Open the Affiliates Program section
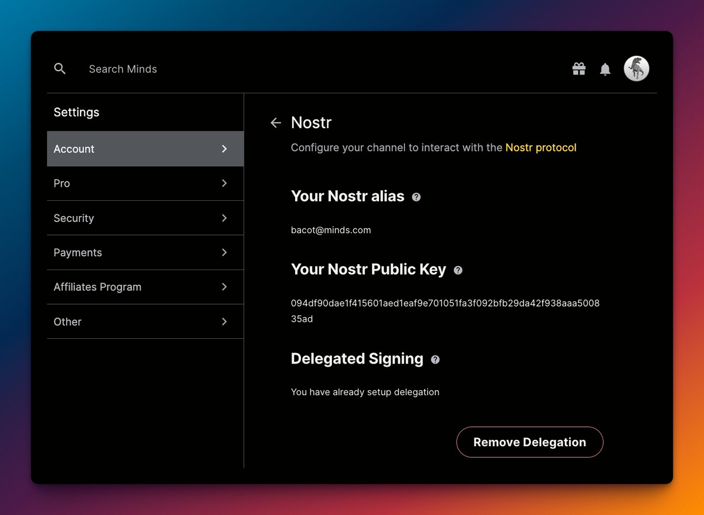The width and height of the screenshot is (704, 515). (145, 287)
